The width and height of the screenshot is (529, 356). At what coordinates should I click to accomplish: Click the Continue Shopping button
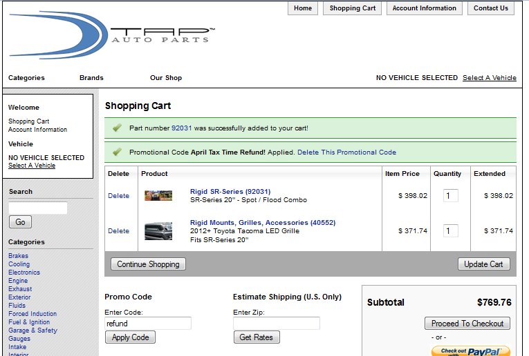148,264
